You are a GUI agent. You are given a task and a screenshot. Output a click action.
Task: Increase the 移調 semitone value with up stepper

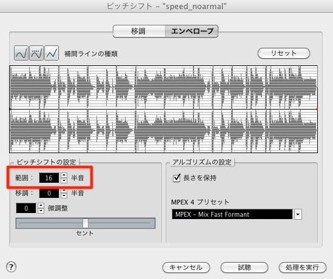(64, 191)
